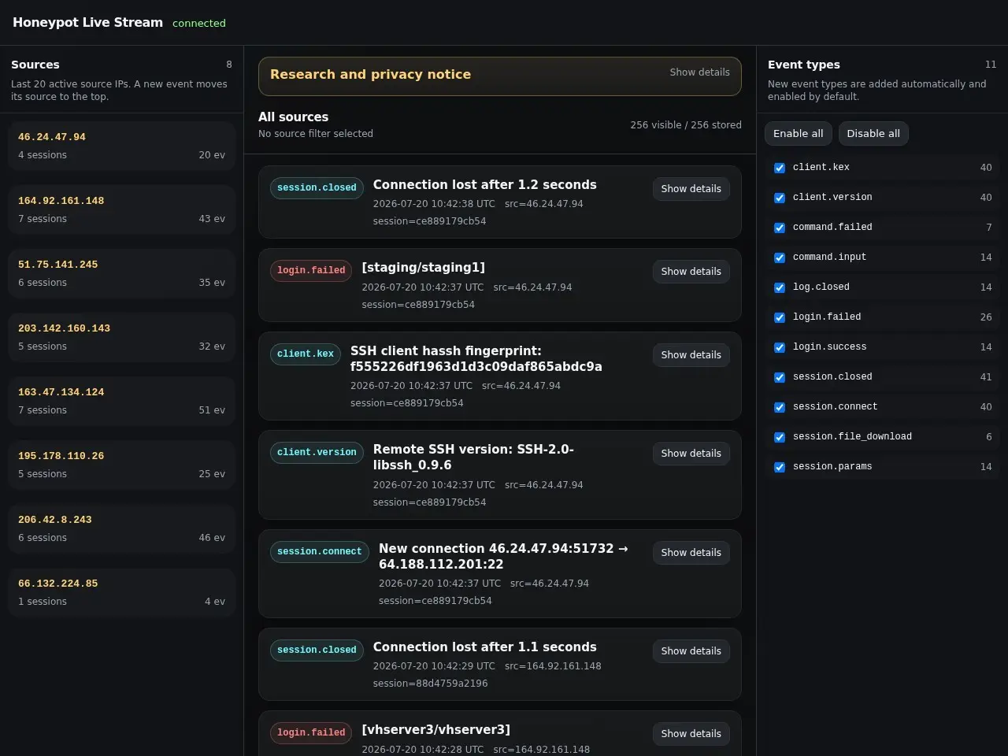Viewport: 1008px width, 756px height.
Task: Toggle the session.connect event type checkbox
Action: coord(780,407)
